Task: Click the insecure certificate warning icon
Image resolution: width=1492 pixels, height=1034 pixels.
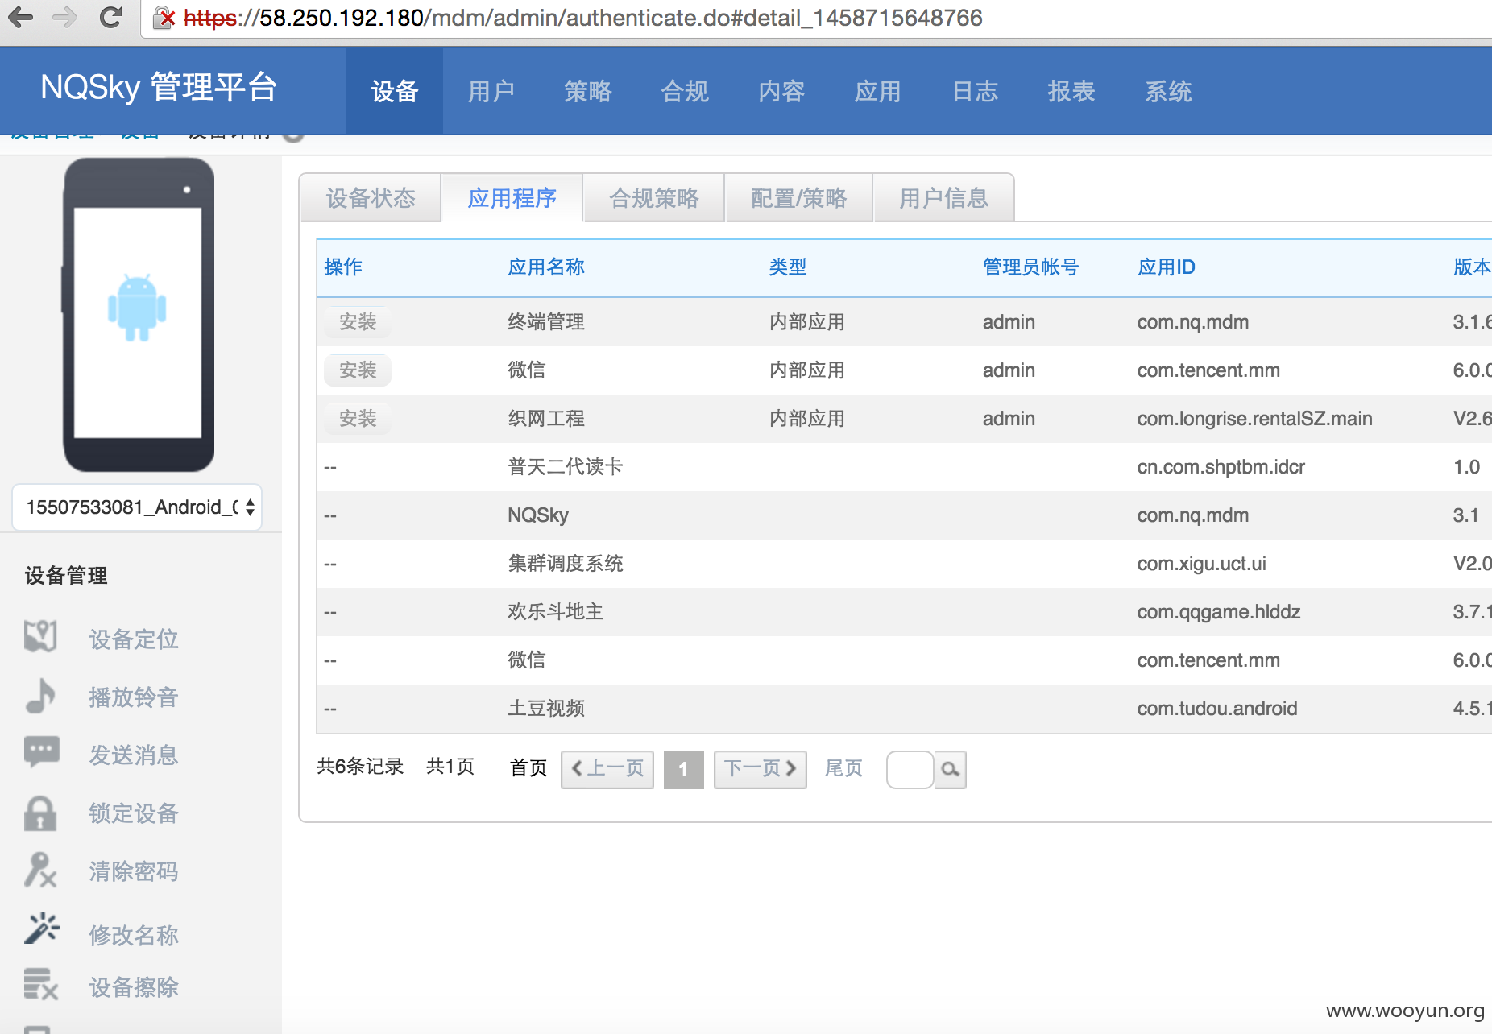Action: coord(164,18)
